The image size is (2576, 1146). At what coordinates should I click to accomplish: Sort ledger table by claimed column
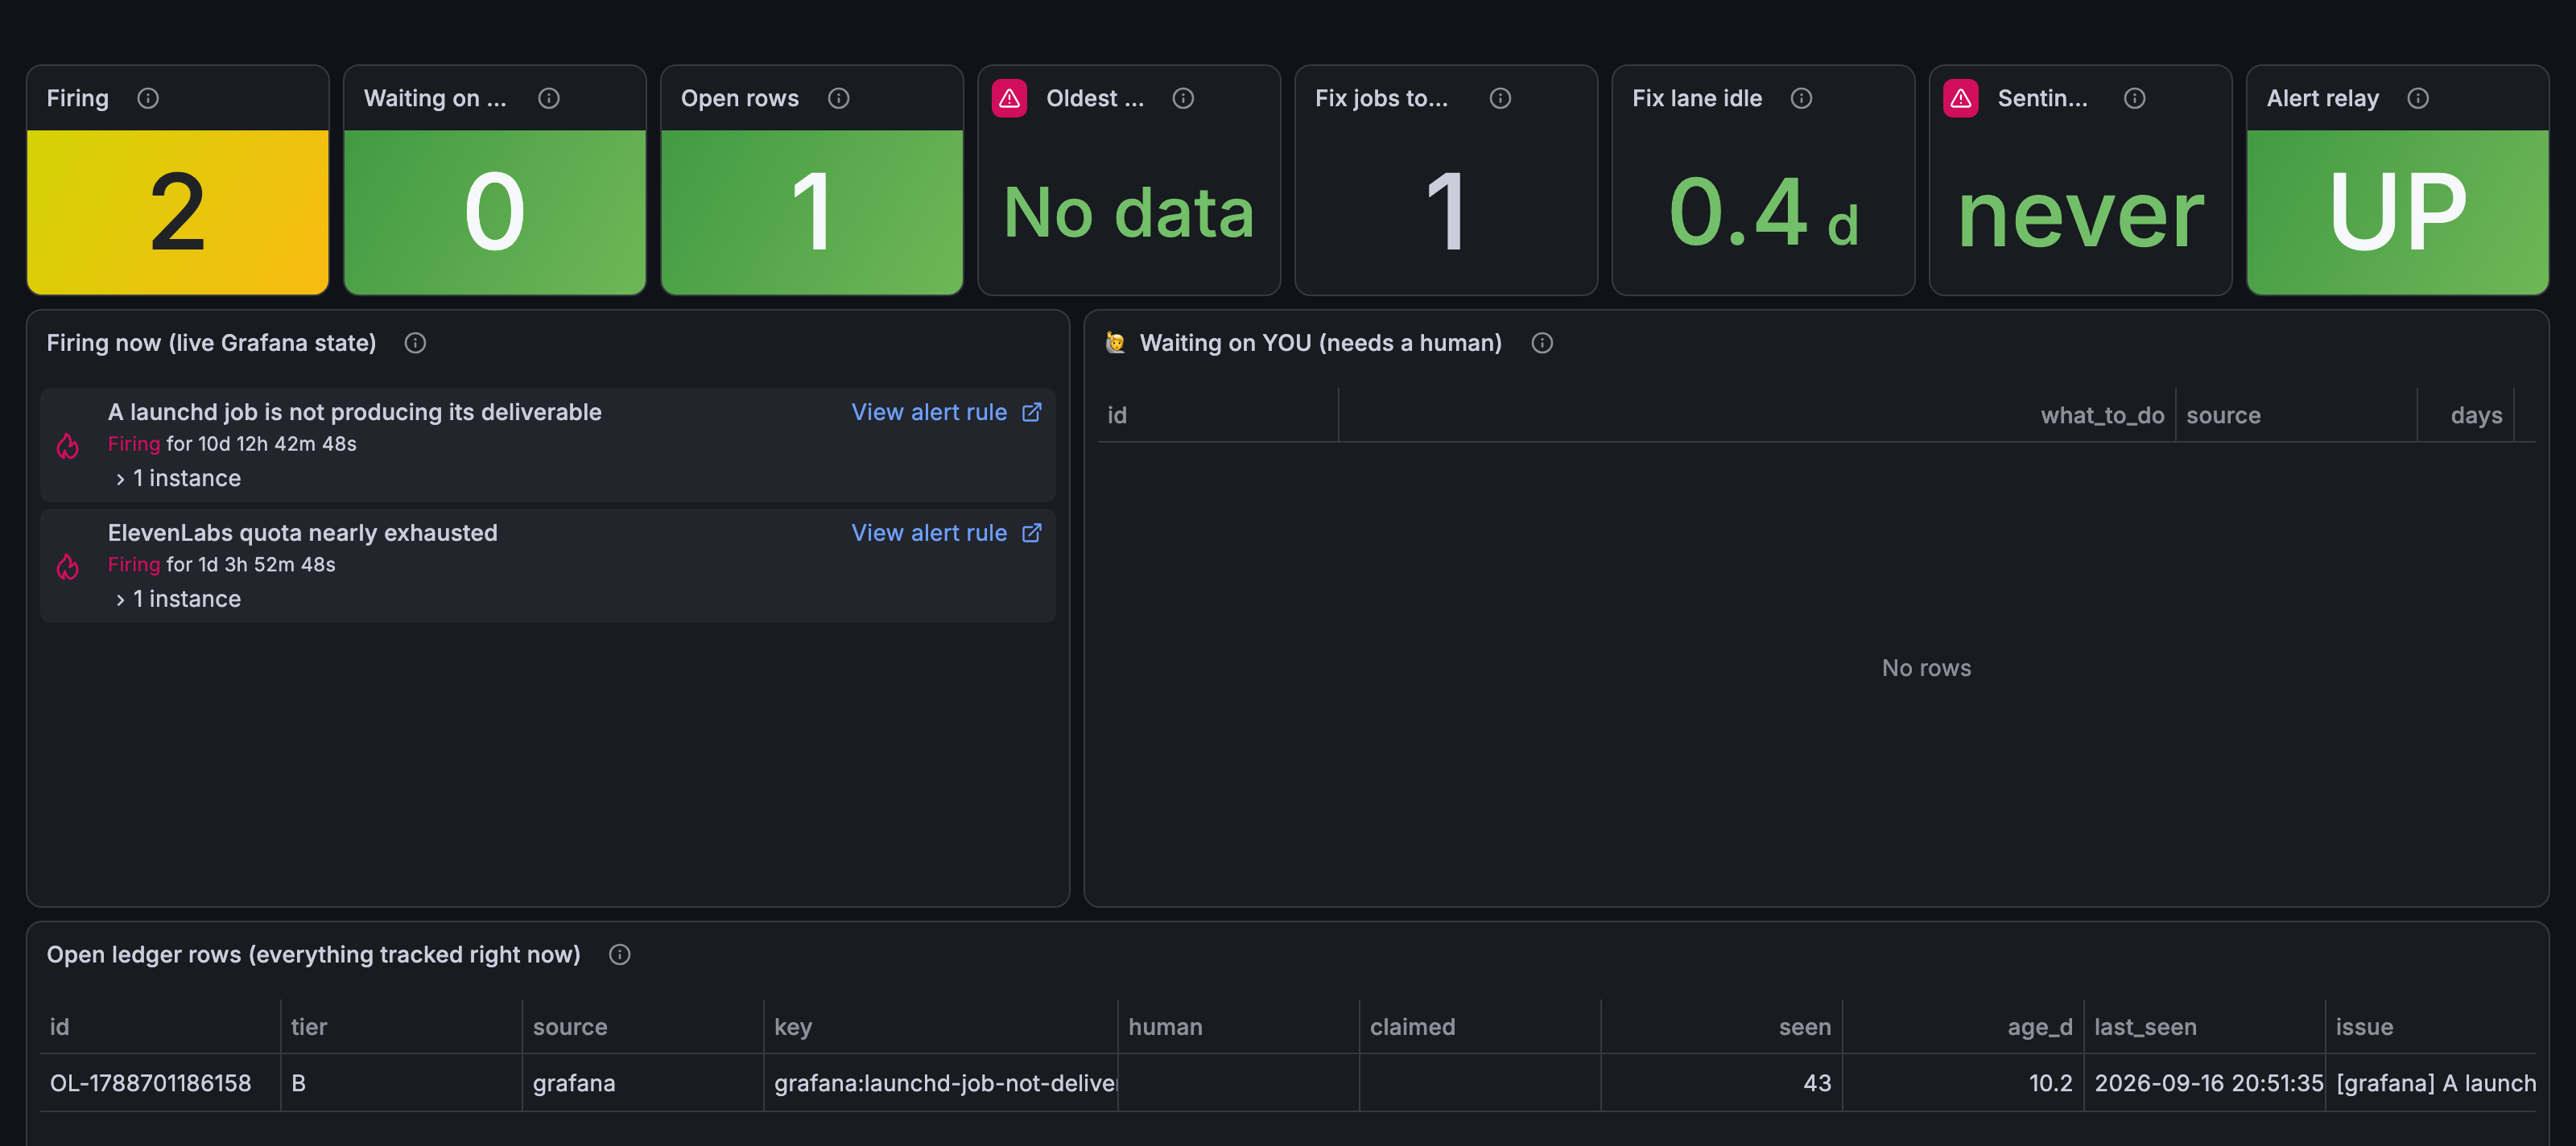pos(1412,1027)
